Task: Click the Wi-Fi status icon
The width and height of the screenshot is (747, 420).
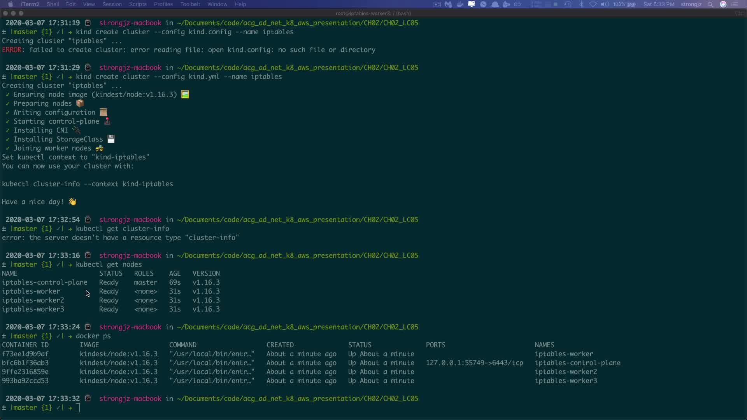Action: click(x=593, y=4)
